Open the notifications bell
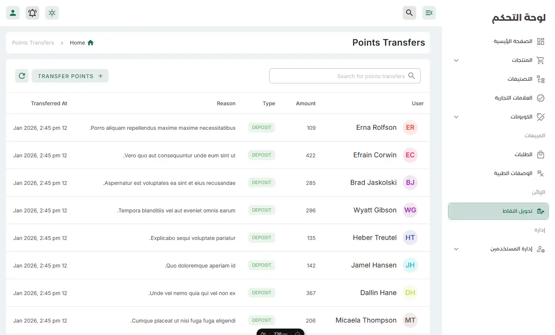The width and height of the screenshot is (555, 335). pyautogui.click(x=32, y=13)
